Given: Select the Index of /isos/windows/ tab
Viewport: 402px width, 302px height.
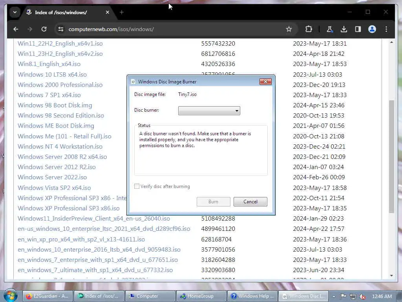Looking at the screenshot, I should pyautogui.click(x=67, y=12).
